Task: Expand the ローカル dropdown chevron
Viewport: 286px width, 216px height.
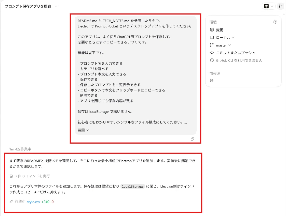Action: pos(233,37)
